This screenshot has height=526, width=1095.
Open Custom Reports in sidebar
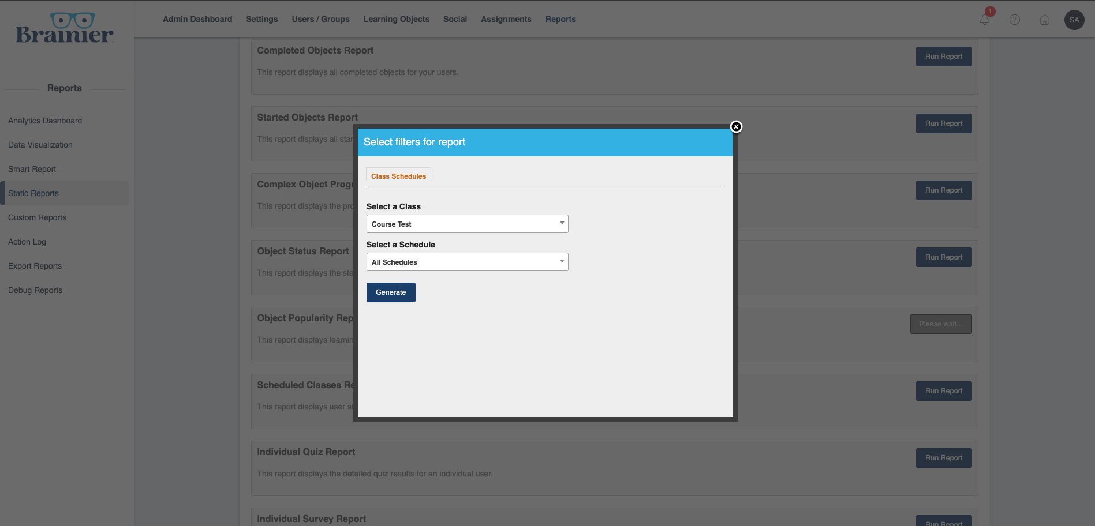coord(38,217)
